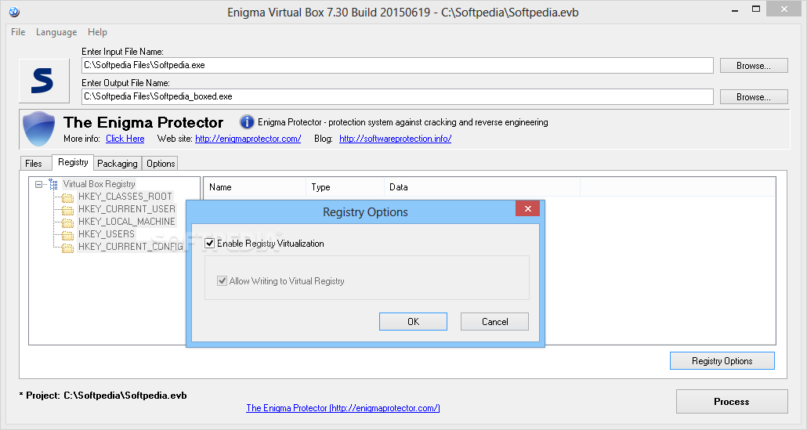807x430 pixels.
Task: Select the Registry tab
Action: 73,162
